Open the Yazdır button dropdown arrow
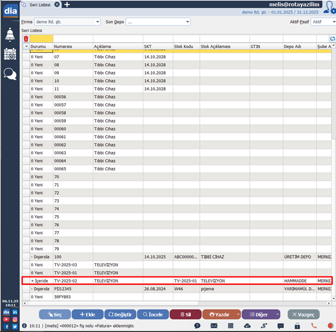The height and width of the screenshot is (332, 336). tap(238, 314)
